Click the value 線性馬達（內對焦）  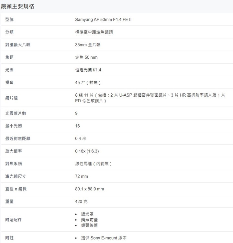click(x=94, y=164)
